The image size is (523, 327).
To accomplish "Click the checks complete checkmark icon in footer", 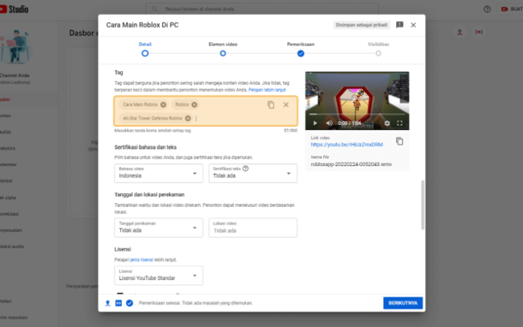I will 129,303.
